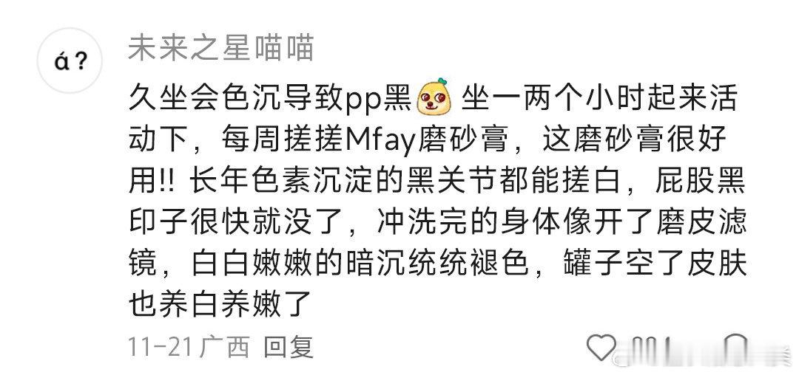Click the line starting 用!! 长年色素沉淀
This screenshot has height=375, width=799.
tap(436, 181)
